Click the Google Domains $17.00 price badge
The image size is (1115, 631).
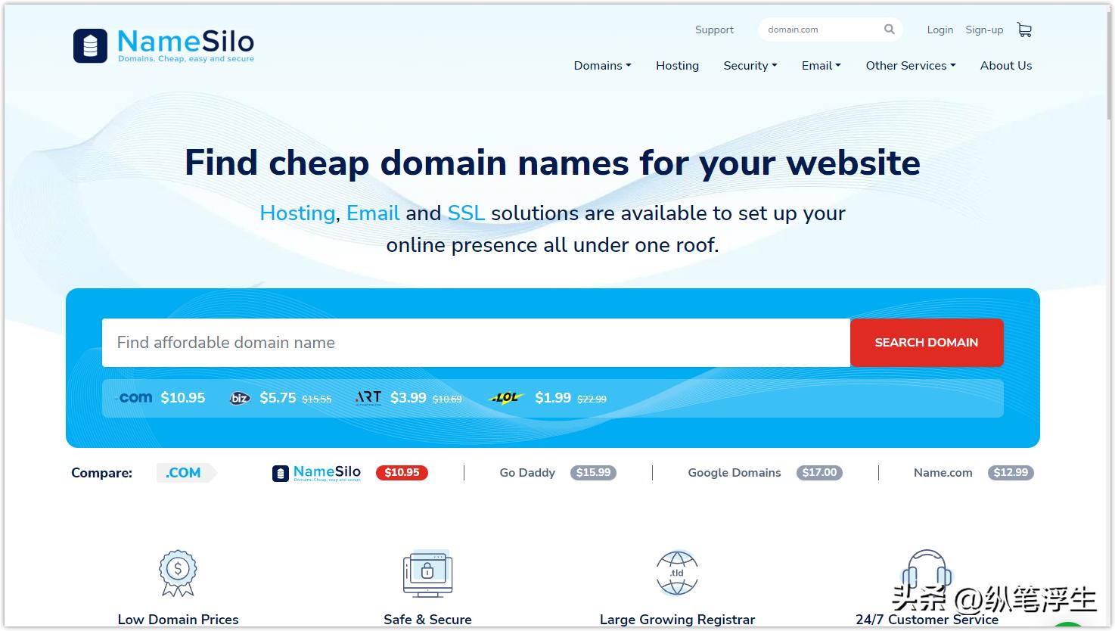(819, 473)
